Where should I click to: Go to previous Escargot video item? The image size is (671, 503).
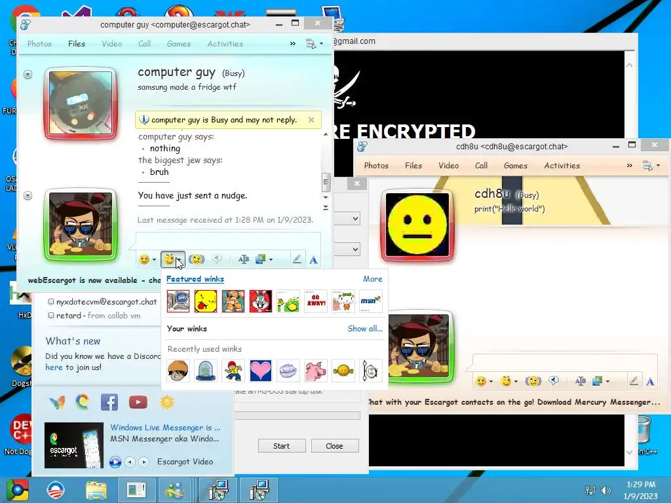click(x=130, y=462)
